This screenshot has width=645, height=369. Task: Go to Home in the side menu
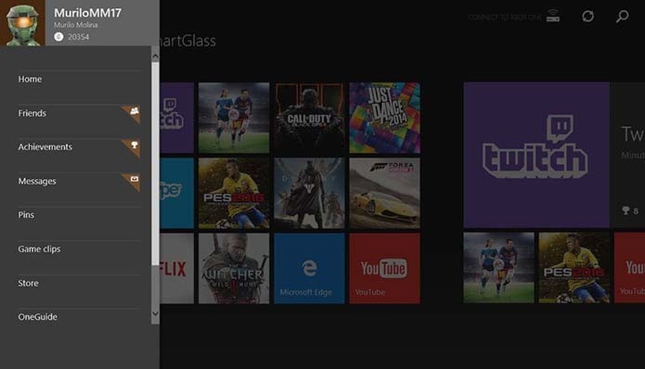[x=79, y=79]
